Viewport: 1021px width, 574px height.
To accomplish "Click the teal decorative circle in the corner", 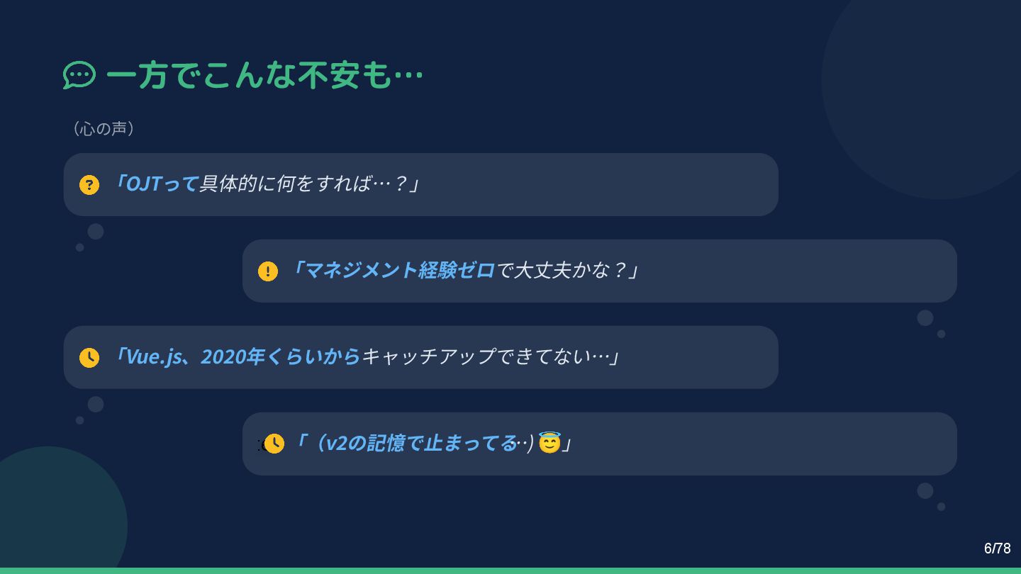I will [x=48, y=510].
